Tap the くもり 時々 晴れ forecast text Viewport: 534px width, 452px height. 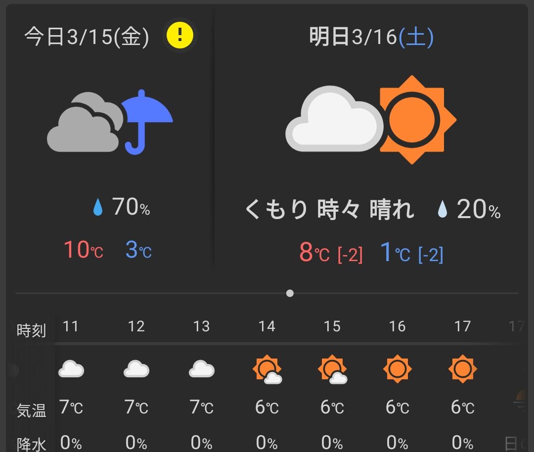tap(329, 210)
